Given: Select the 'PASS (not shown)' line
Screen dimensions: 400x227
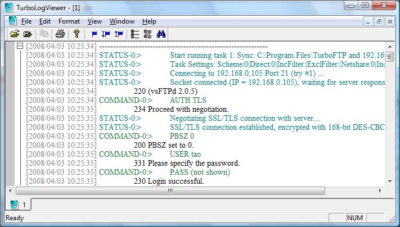Looking at the screenshot, I should click(200, 172).
